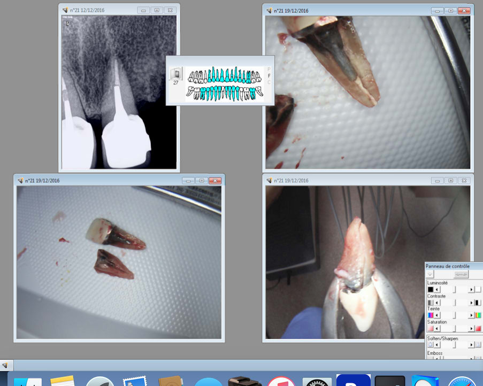Image resolution: width=483 pixels, height=386 pixels.
Task: Click the Soften droplet icon
Action: [431, 345]
